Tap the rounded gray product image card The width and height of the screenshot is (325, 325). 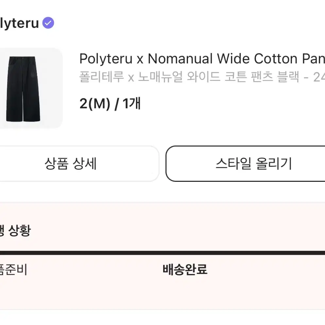pyautogui.click(x=31, y=88)
